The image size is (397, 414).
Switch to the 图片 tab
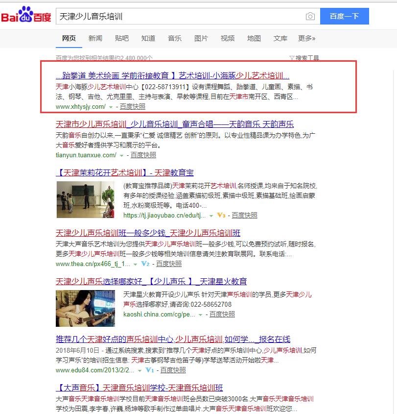click(201, 38)
